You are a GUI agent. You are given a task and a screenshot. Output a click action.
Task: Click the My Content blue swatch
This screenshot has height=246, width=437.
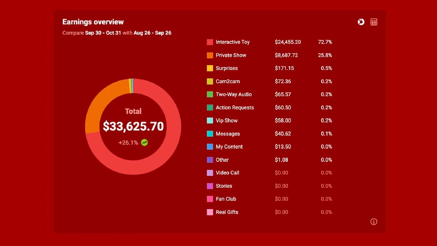coord(210,146)
